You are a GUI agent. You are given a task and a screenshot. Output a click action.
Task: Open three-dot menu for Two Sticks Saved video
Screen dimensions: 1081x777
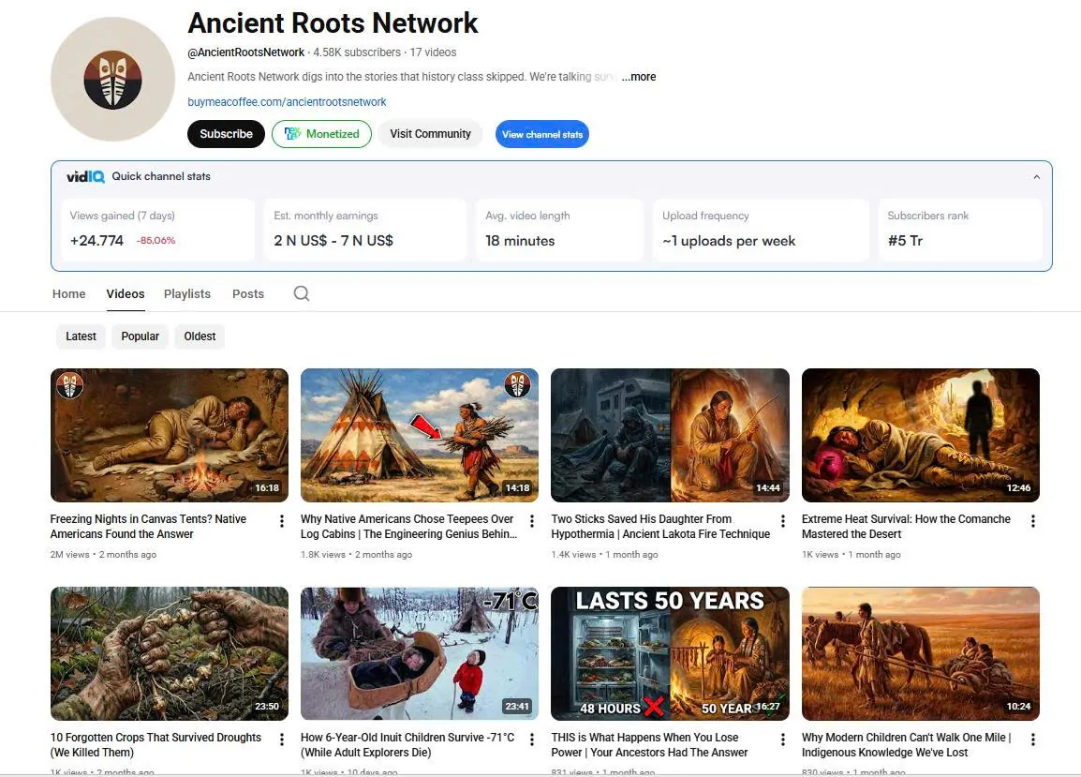(x=782, y=521)
